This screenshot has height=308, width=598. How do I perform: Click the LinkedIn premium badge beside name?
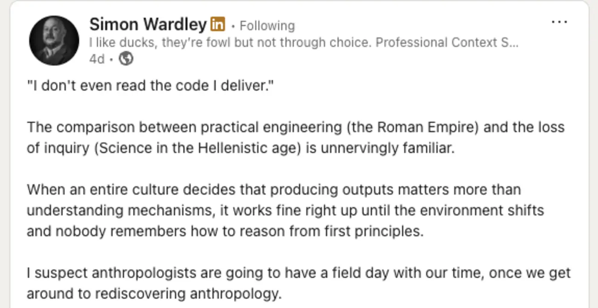click(x=218, y=25)
